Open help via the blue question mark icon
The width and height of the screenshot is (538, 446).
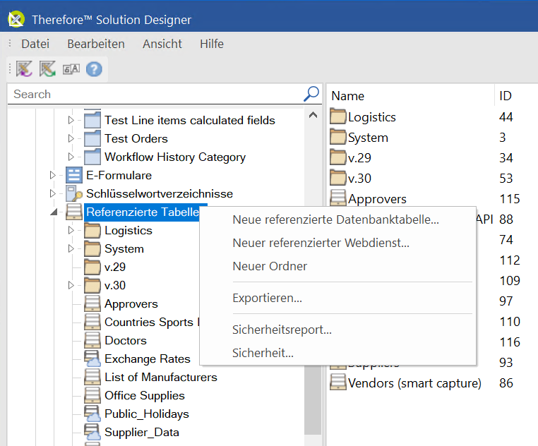[94, 69]
